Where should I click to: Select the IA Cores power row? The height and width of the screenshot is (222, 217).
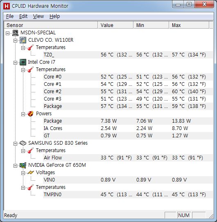pyautogui.click(x=128, y=128)
